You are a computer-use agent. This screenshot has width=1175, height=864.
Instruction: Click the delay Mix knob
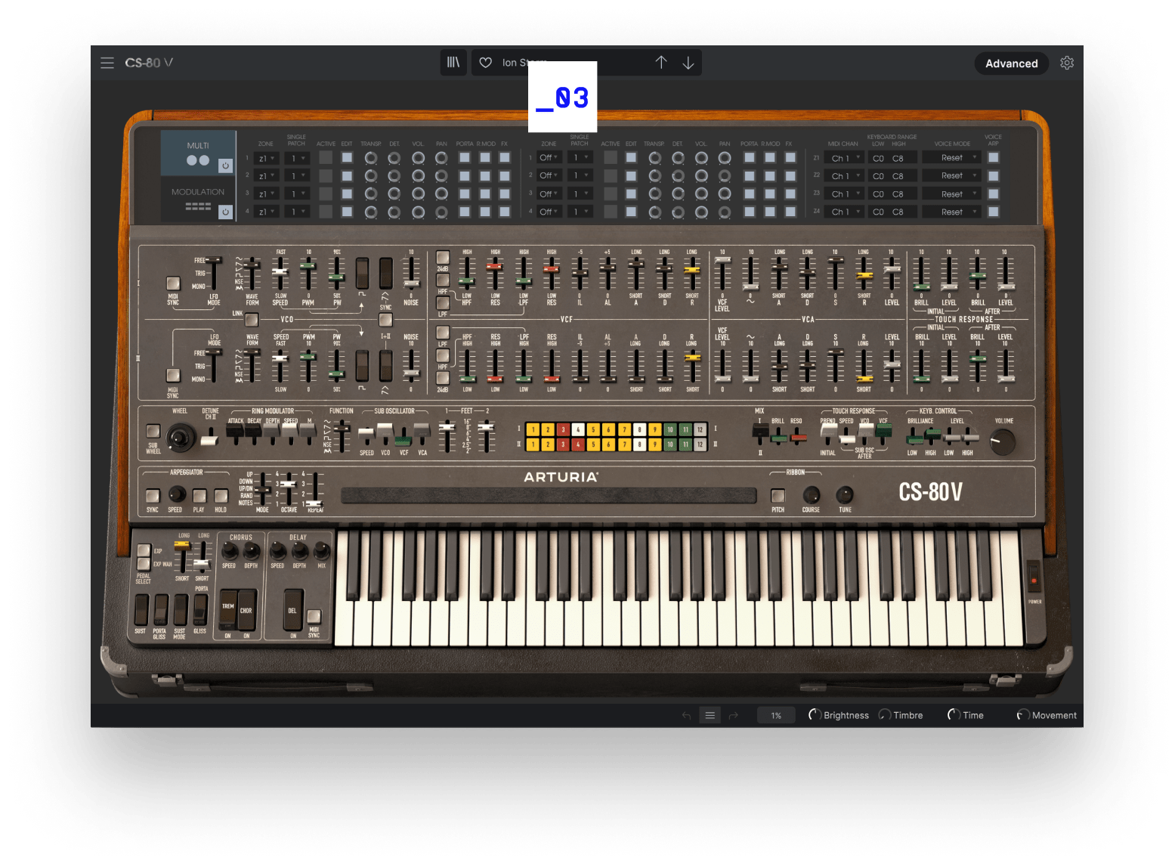coord(322,550)
